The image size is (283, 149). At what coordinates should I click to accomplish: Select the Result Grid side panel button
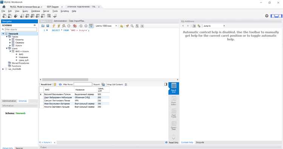(x=174, y=88)
